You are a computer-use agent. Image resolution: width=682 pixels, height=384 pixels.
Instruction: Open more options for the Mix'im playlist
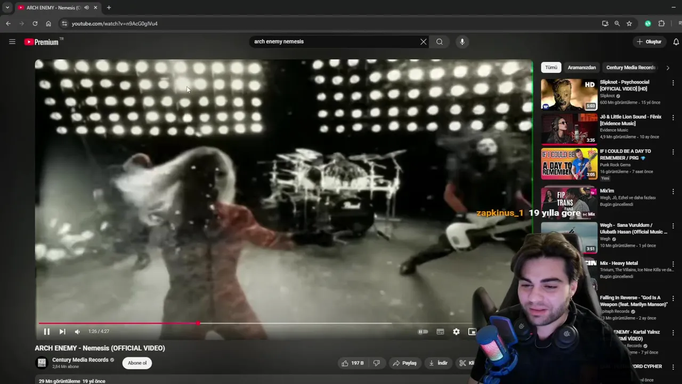(x=673, y=191)
